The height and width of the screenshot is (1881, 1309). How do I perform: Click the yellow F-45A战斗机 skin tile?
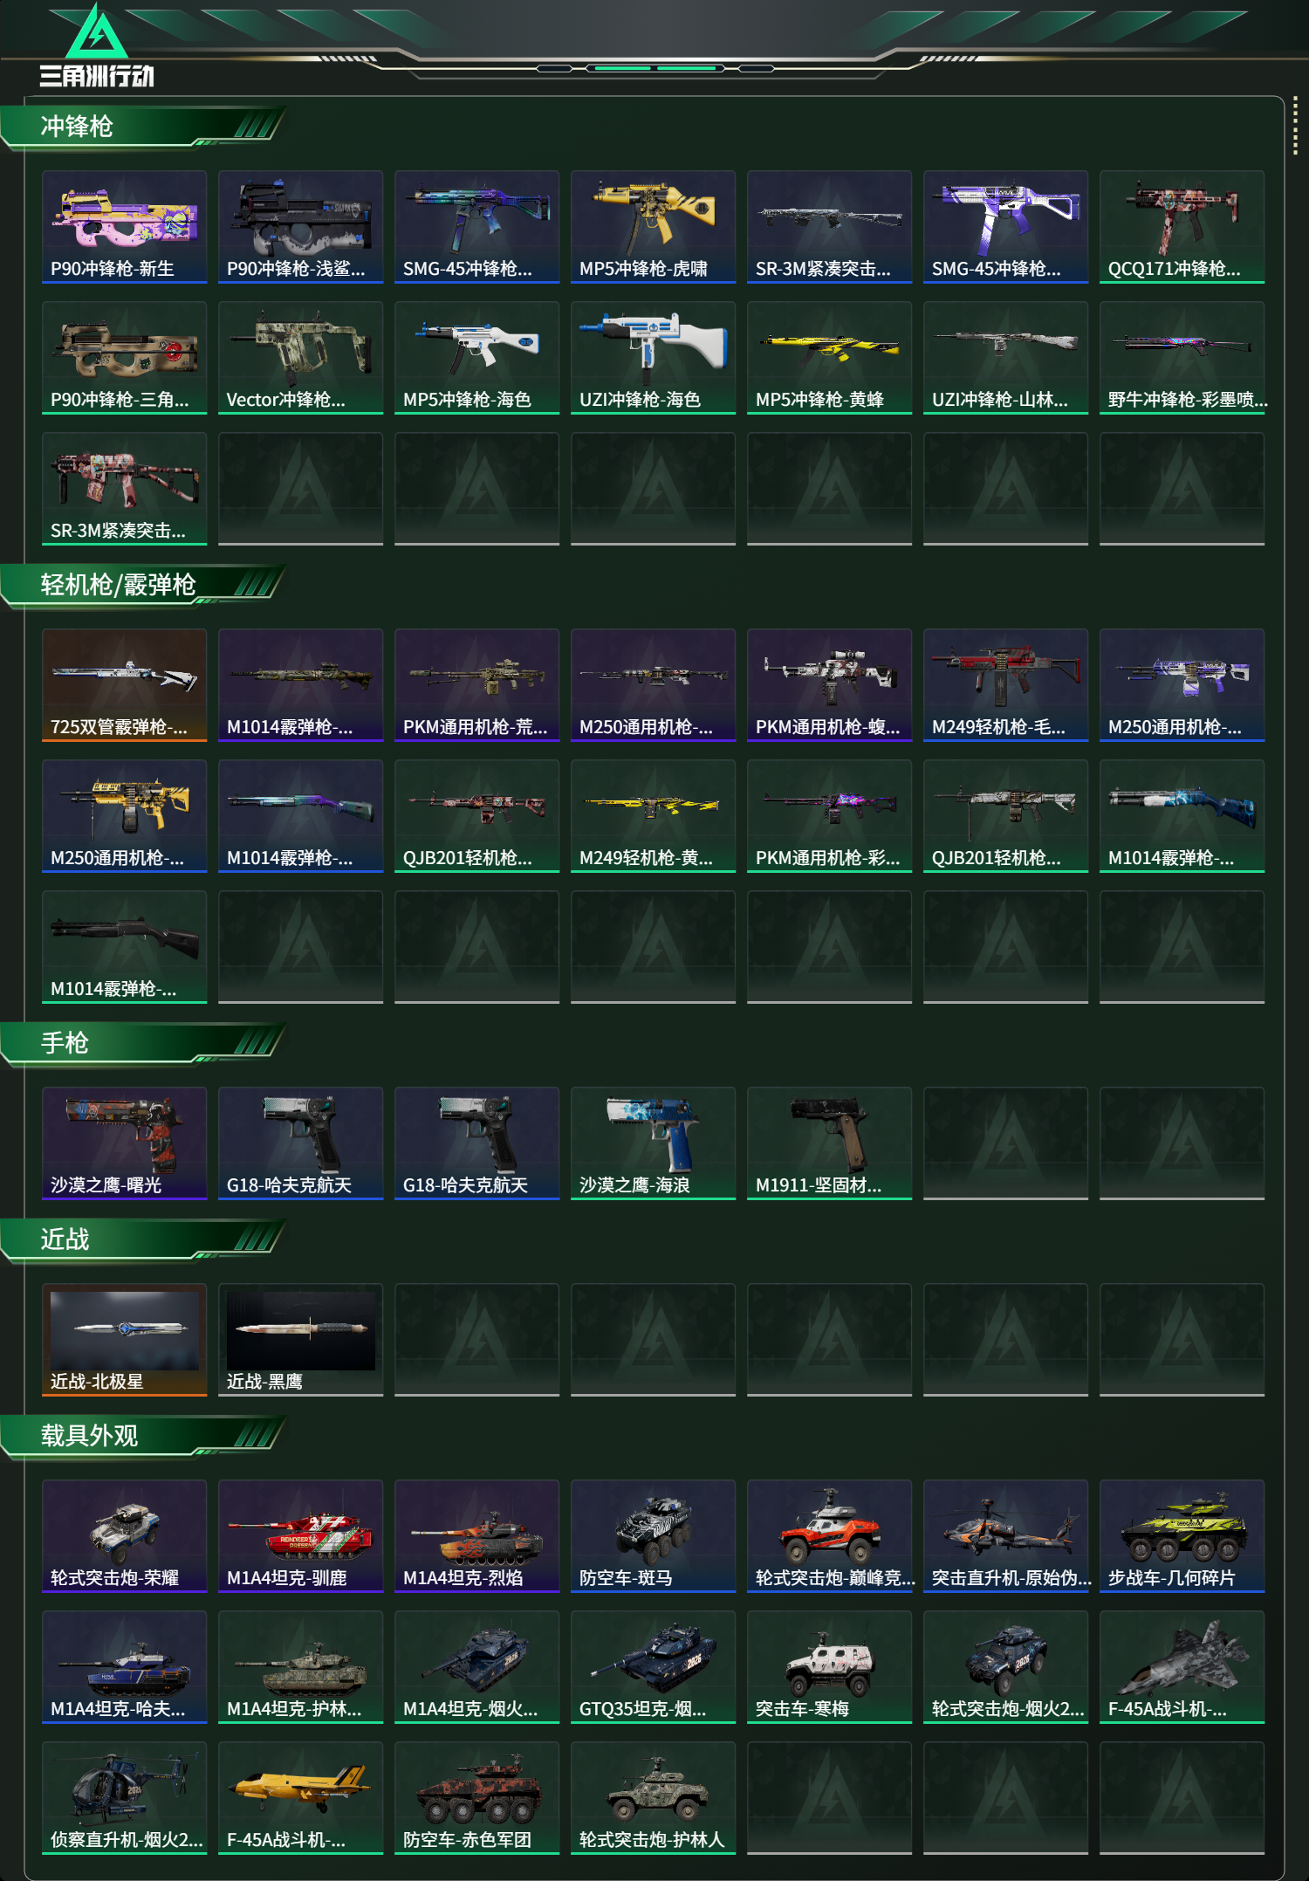(300, 1798)
